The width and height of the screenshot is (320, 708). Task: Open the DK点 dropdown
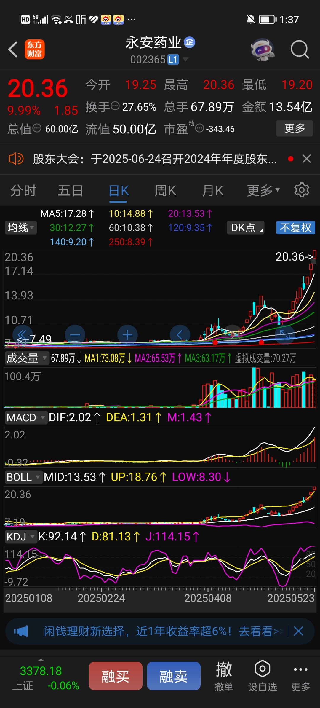click(246, 228)
